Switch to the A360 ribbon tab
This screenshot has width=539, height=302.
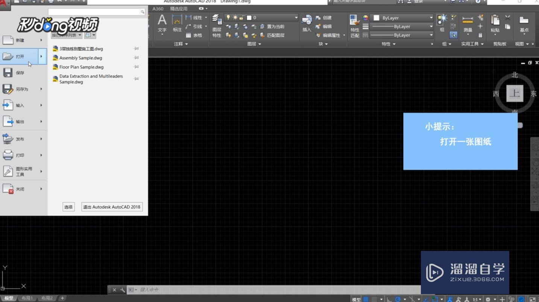[x=158, y=9]
